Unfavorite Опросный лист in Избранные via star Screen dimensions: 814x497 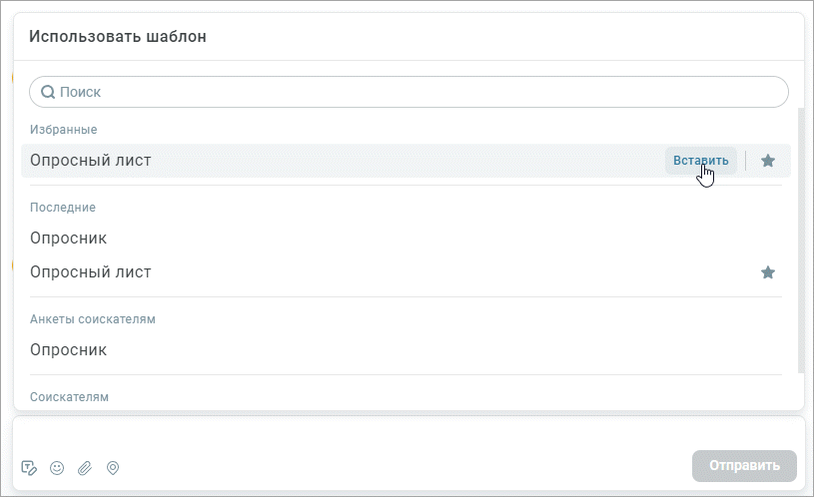[x=768, y=161]
